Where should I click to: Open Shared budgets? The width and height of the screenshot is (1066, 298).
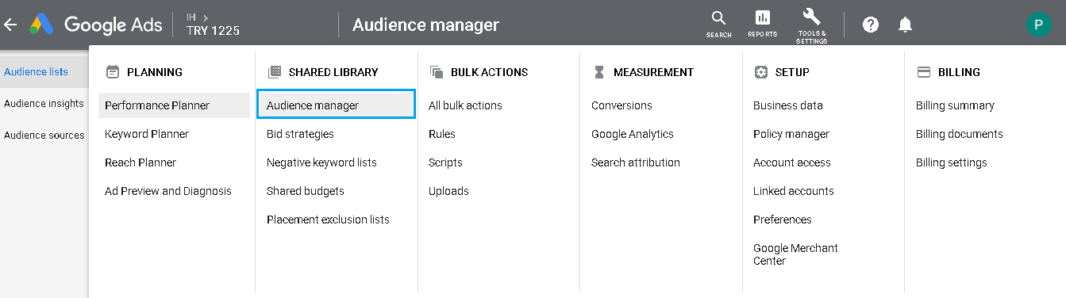pyautogui.click(x=306, y=191)
